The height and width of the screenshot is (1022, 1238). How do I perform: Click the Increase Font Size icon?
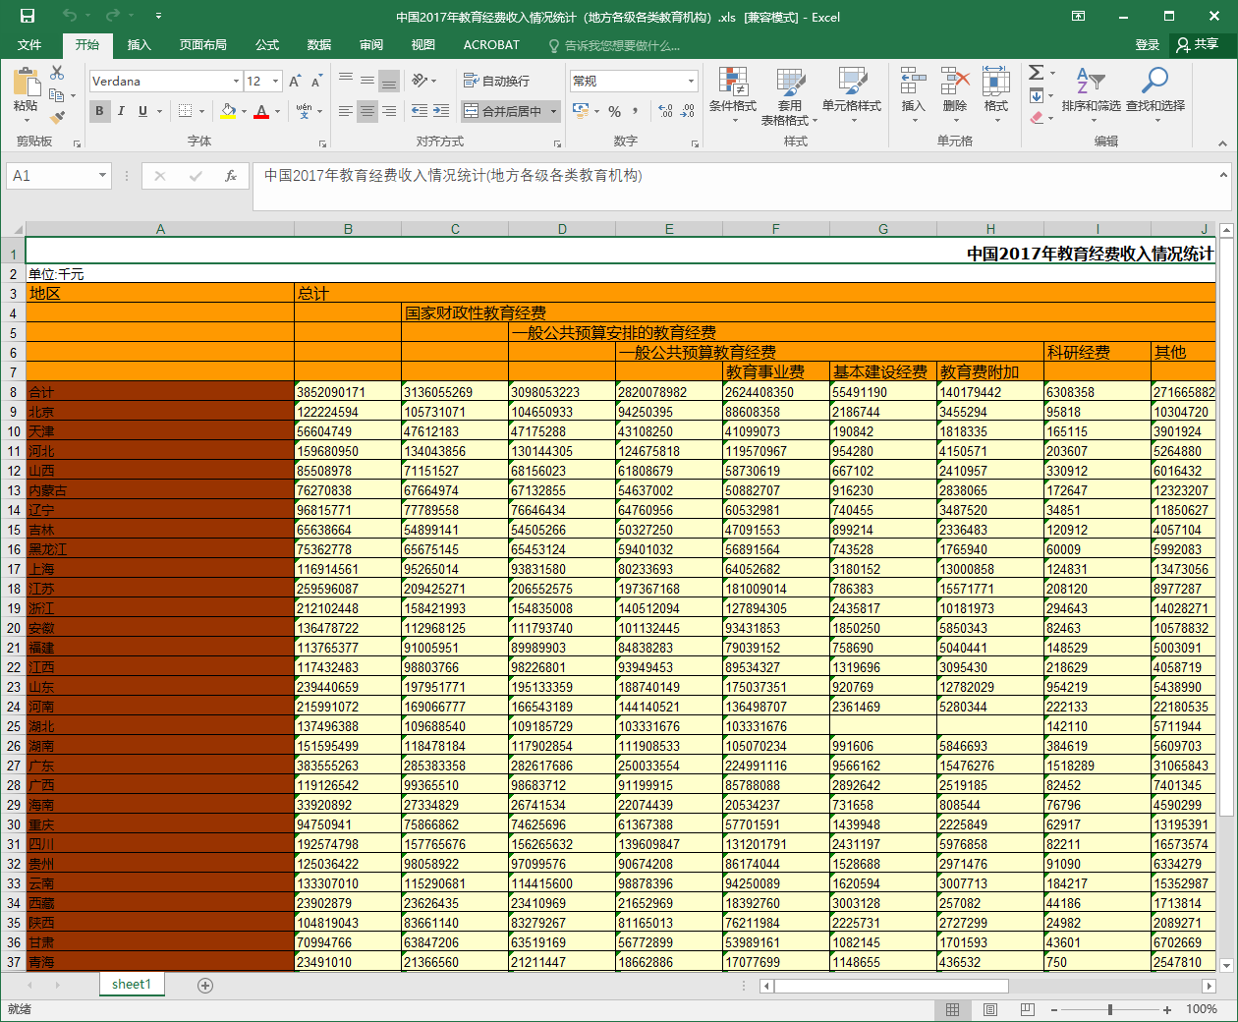(295, 82)
